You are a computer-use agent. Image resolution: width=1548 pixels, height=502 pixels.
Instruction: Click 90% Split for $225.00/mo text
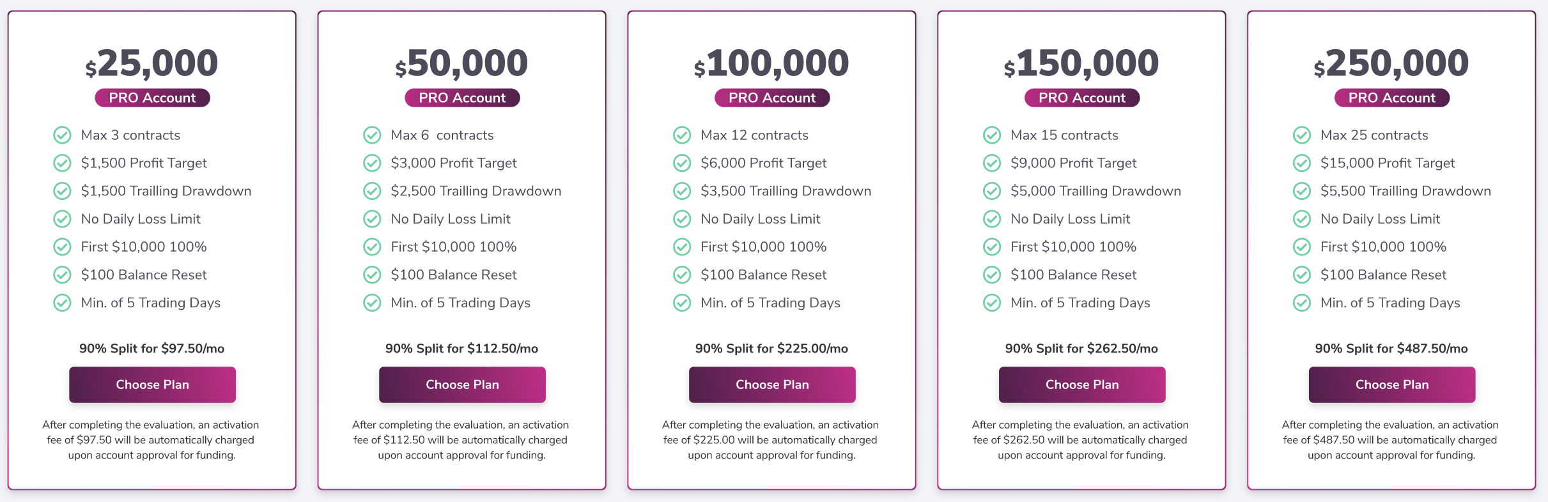(771, 349)
